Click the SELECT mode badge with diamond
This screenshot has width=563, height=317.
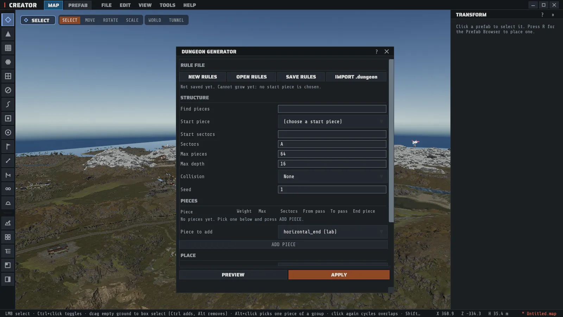click(x=38, y=20)
